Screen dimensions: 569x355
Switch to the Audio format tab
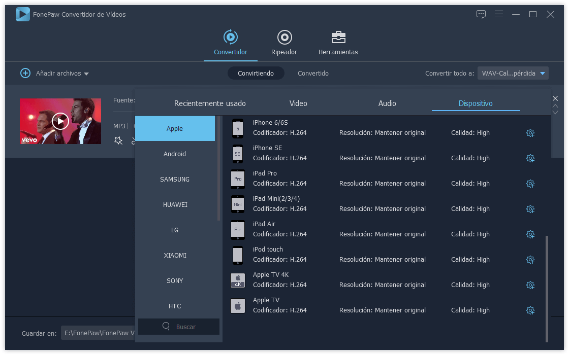tap(387, 103)
